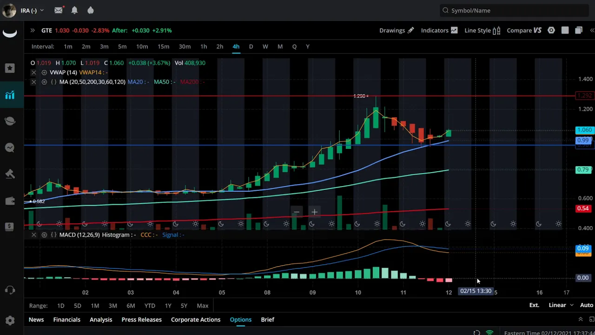Viewport: 595px width, 335px height.
Task: Open the sidebar icon just below the planet icon
Action: (10, 147)
